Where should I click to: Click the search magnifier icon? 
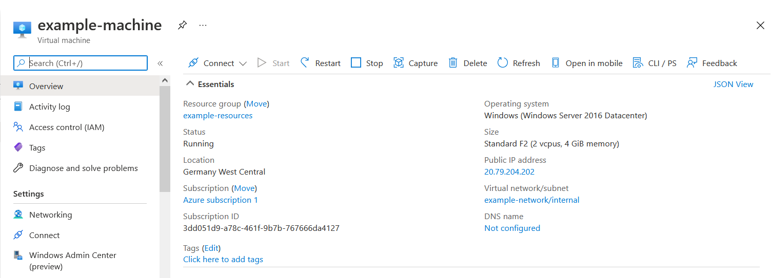[x=21, y=63]
